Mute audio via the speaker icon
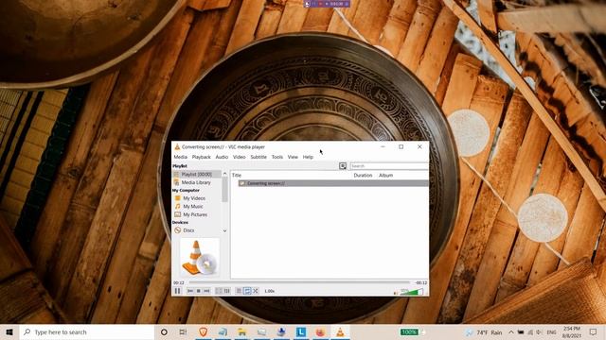 396,293
